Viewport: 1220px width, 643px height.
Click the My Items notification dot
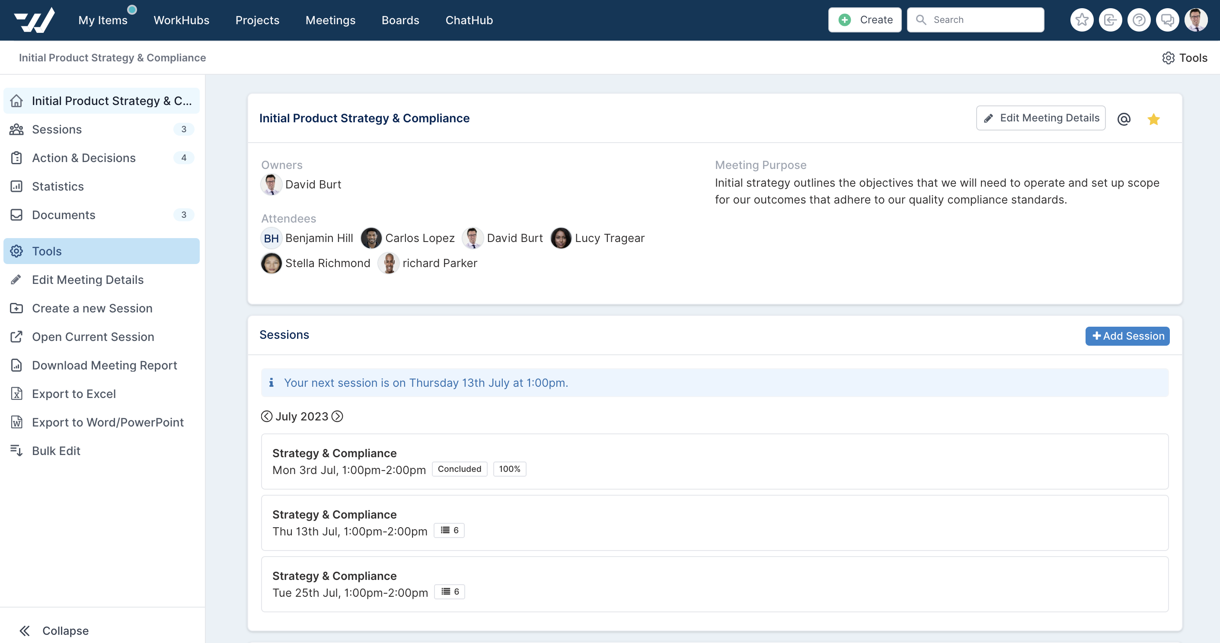[x=132, y=10]
